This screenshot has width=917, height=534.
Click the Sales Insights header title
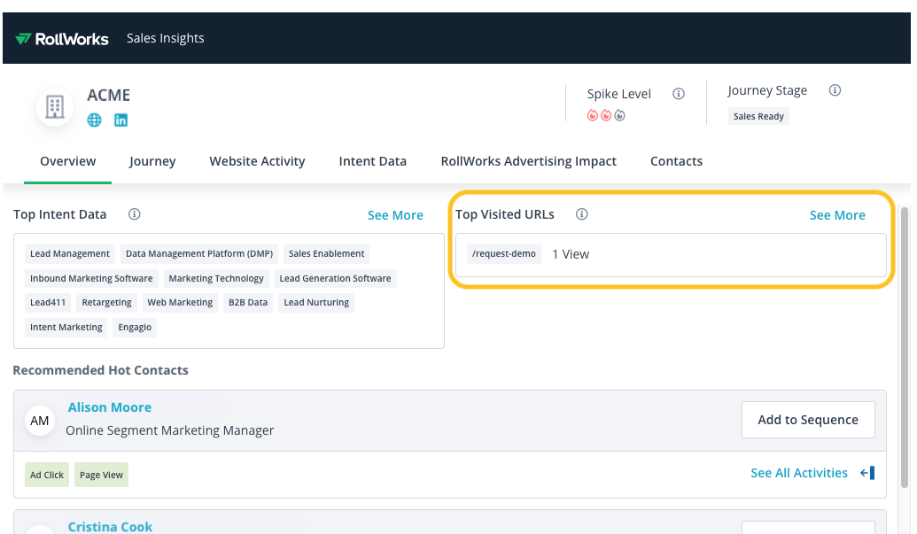point(166,39)
